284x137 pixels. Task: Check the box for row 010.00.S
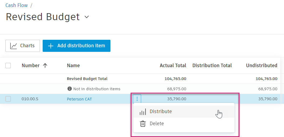coord(8,99)
